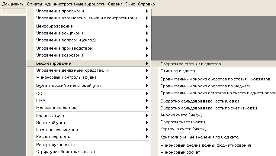Open Административные обработки menu

pos(75,4)
